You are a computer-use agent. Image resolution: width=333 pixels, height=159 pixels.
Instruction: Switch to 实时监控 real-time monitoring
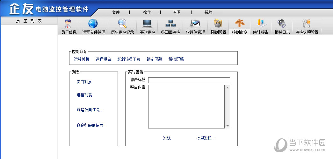tap(148, 27)
